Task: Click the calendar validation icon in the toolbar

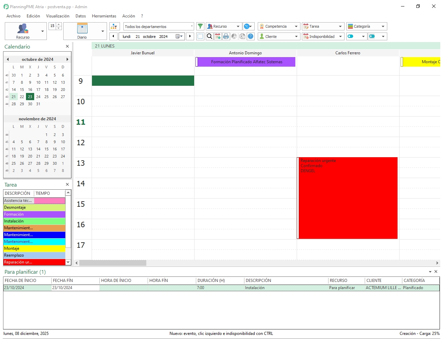Action: (x=218, y=36)
